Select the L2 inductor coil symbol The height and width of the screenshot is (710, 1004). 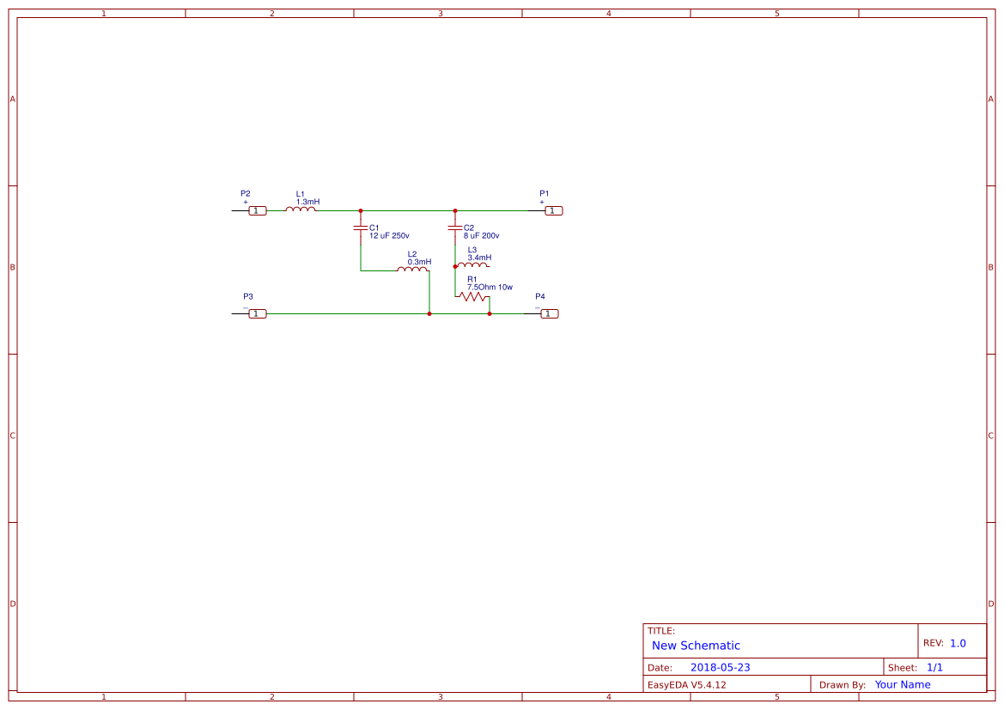[x=412, y=270]
